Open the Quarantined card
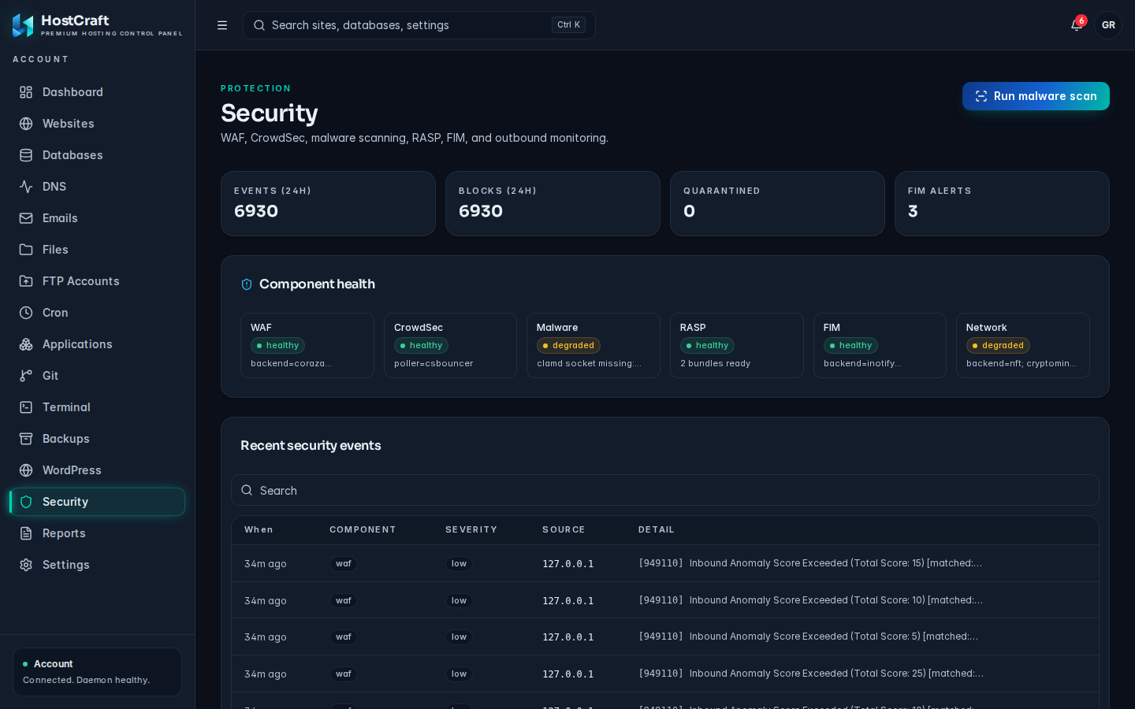The width and height of the screenshot is (1135, 709). point(777,203)
